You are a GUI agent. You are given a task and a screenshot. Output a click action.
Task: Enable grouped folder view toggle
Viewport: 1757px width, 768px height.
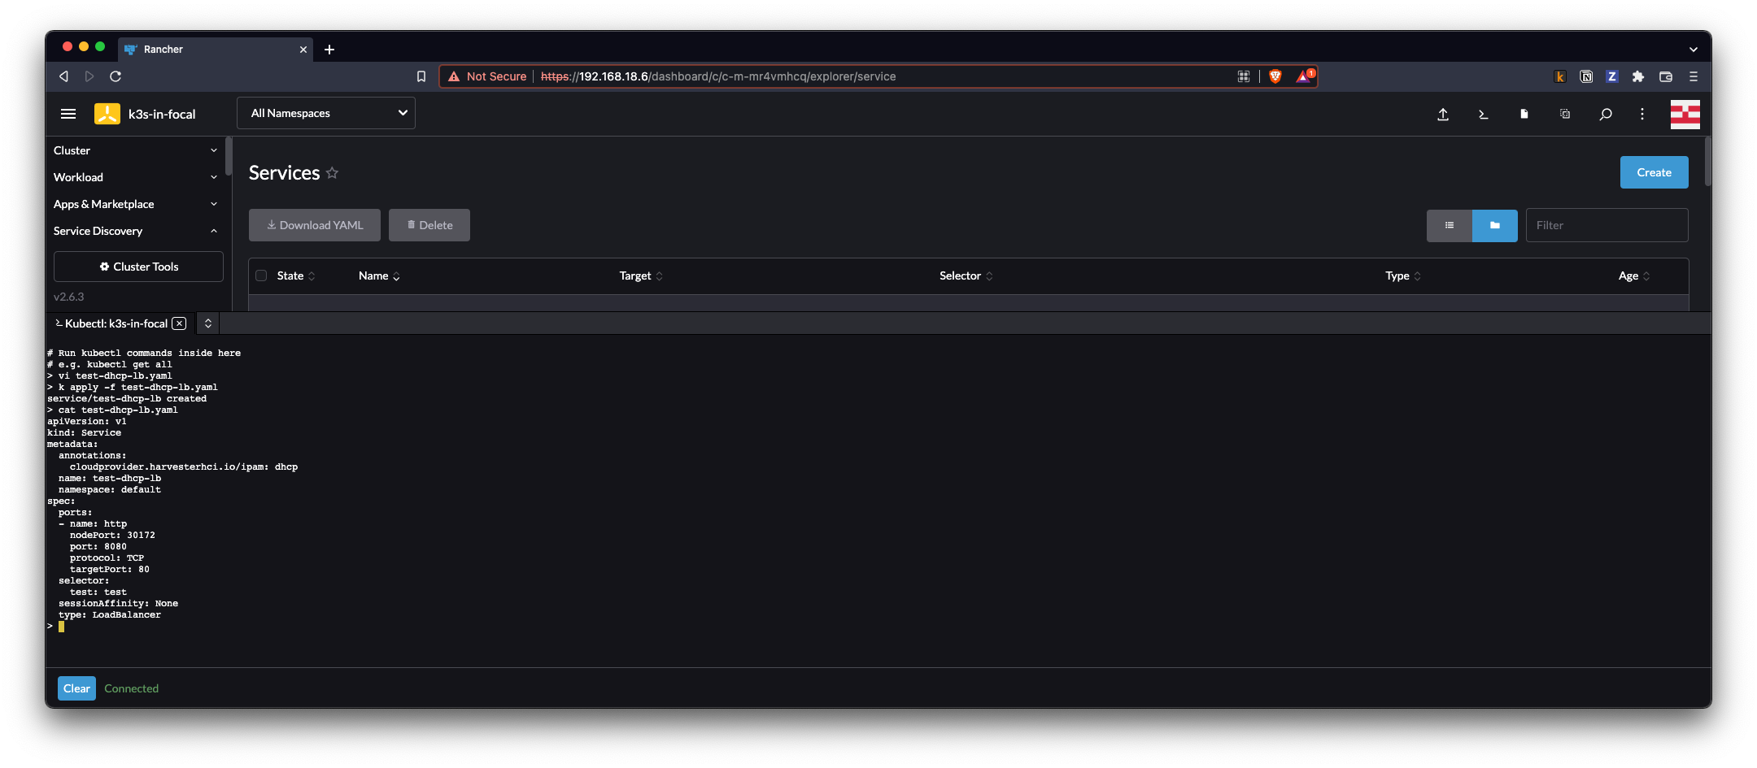coord(1494,225)
